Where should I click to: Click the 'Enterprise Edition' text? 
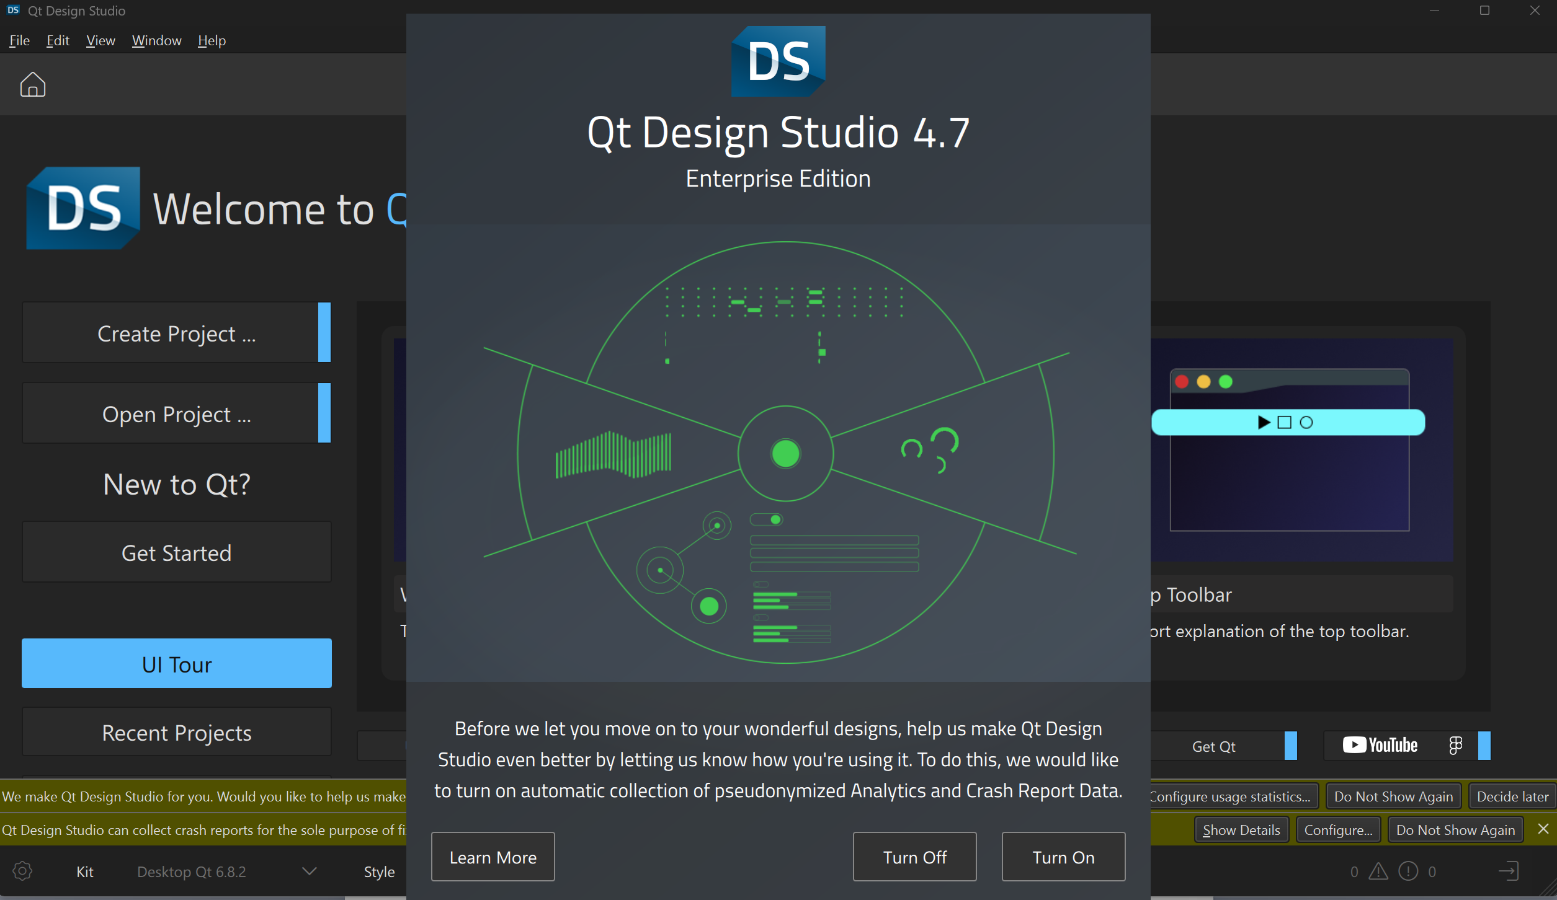778,179
